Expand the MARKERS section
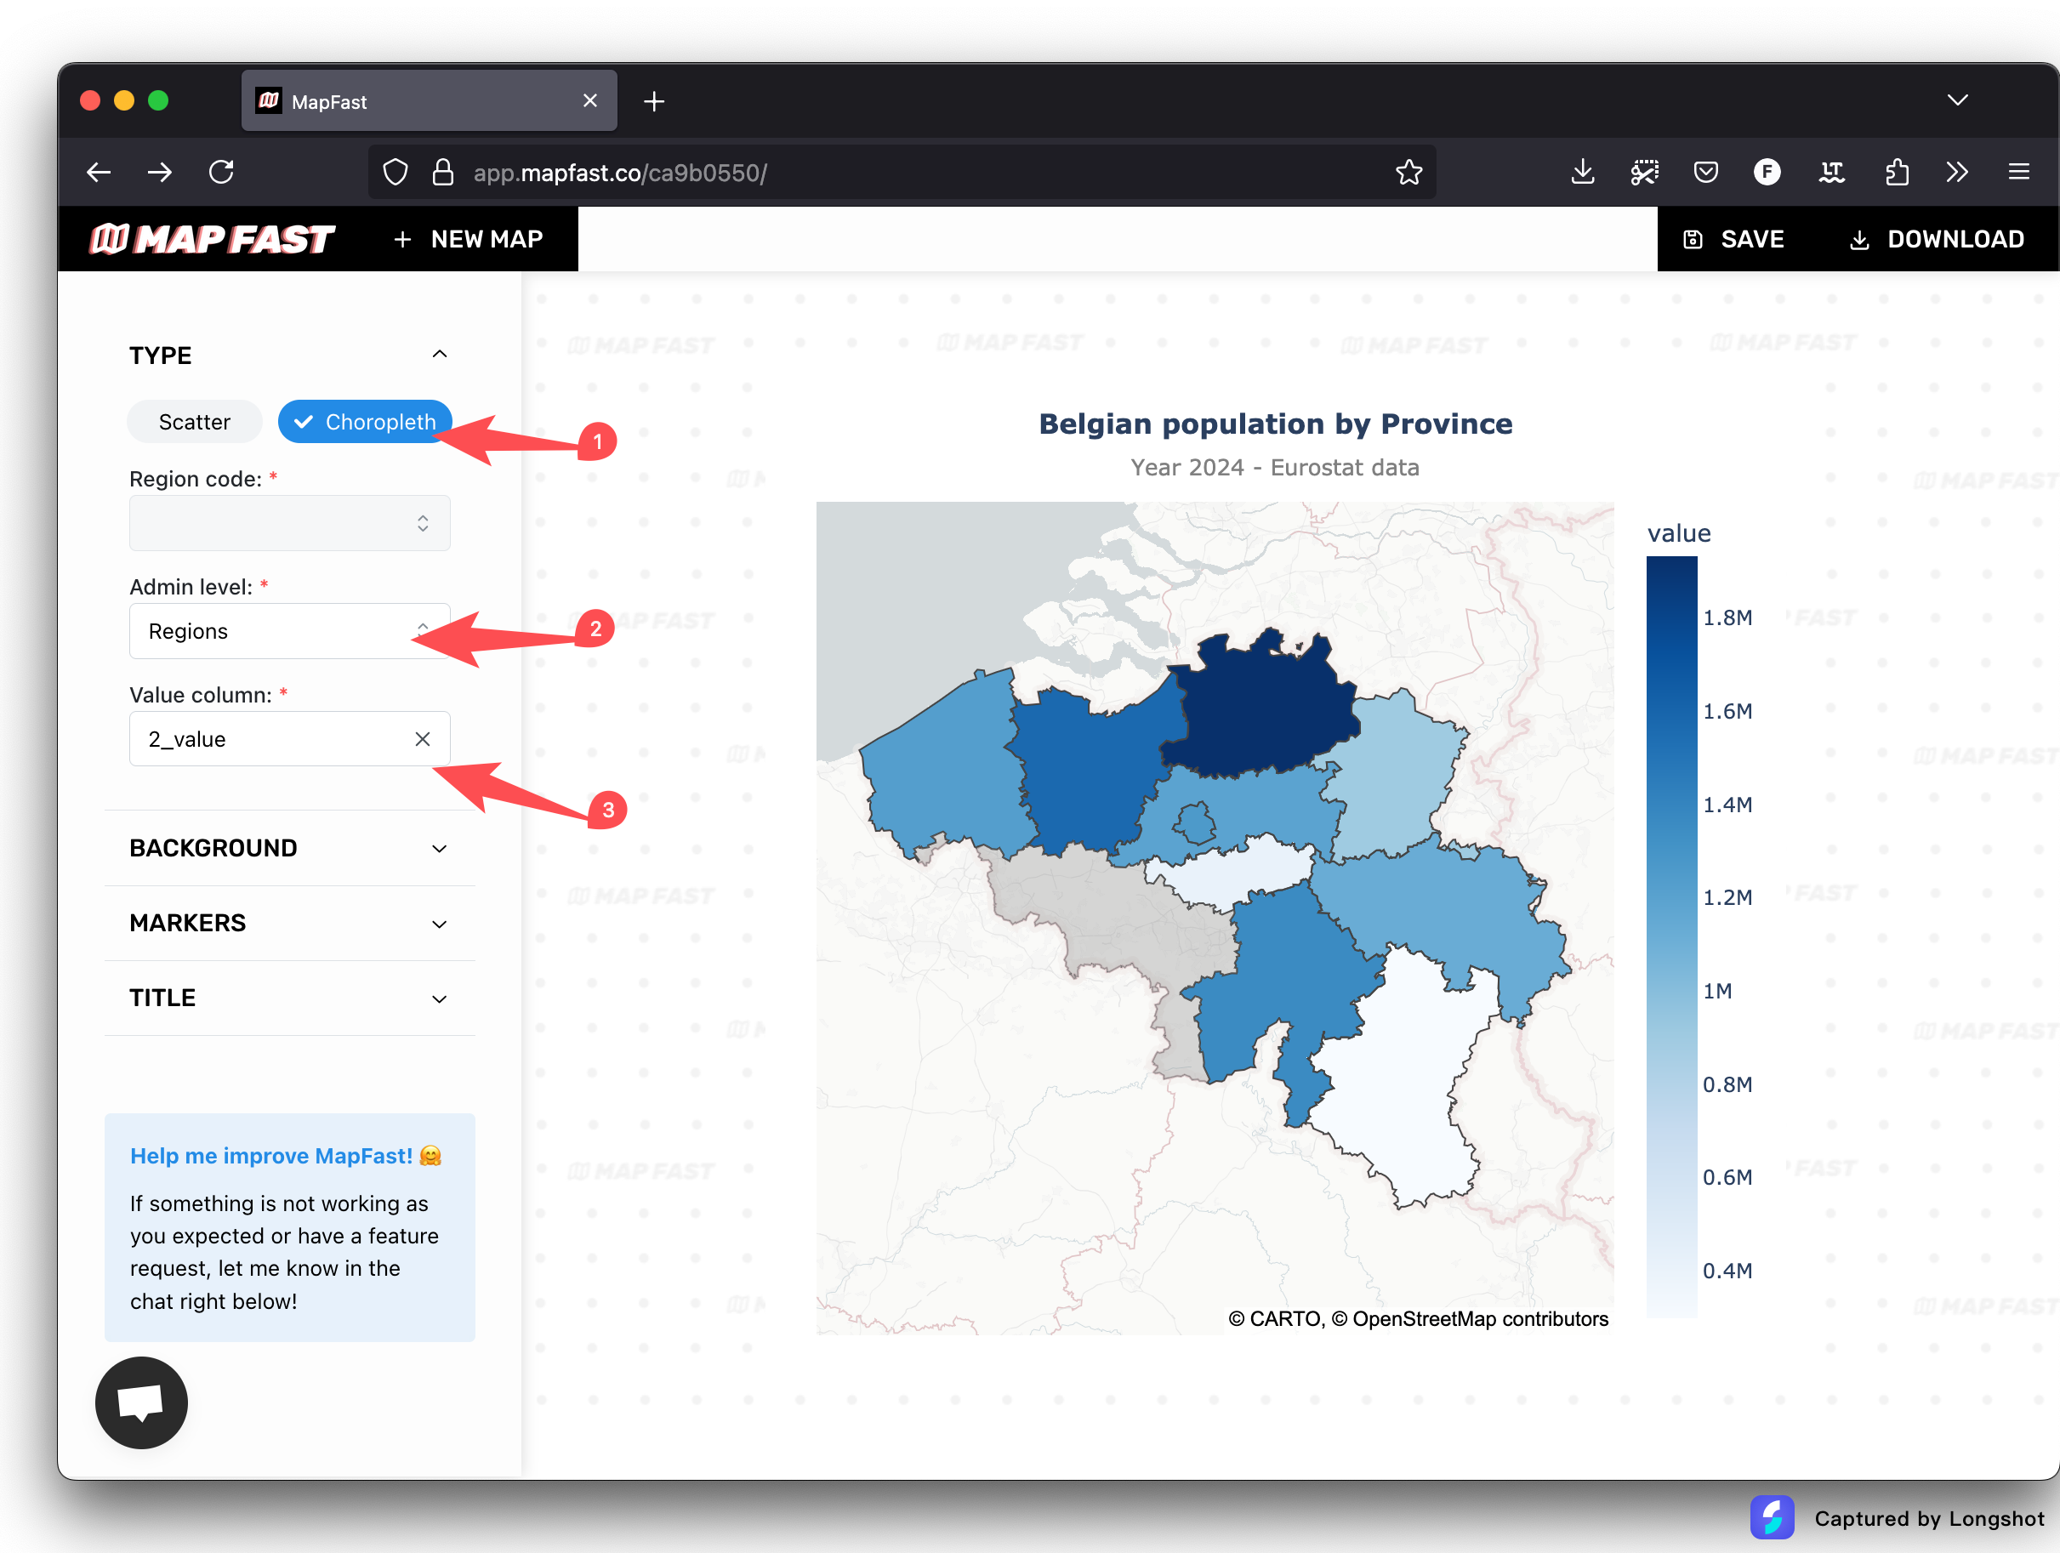Image resolution: width=2060 pixels, height=1553 pixels. point(290,924)
